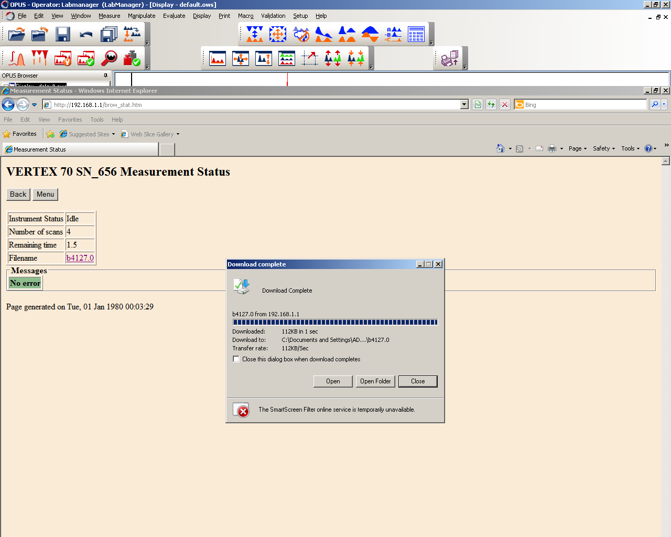
Task: Click the blue-orange wave smoothing icon
Action: click(370, 35)
